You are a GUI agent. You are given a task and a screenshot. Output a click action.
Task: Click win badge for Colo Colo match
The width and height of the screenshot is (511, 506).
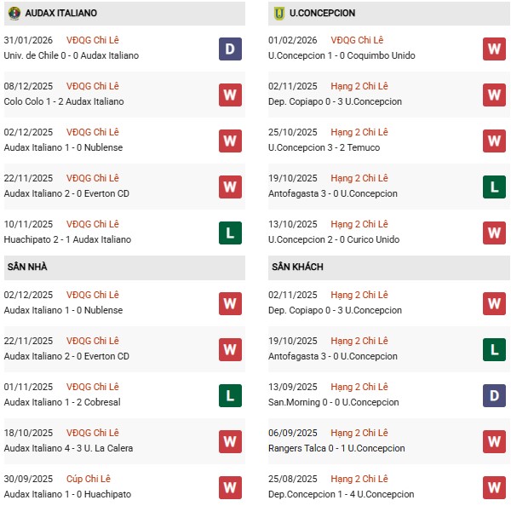point(229,95)
